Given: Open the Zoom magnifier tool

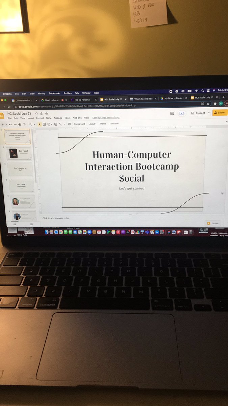Looking at the screenshot, I should click(x=31, y=124).
